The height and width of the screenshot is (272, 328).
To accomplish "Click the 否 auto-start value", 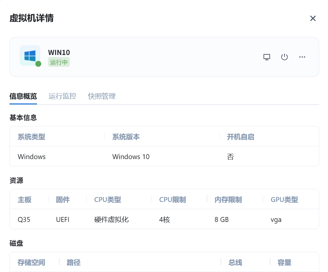I will coord(230,157).
